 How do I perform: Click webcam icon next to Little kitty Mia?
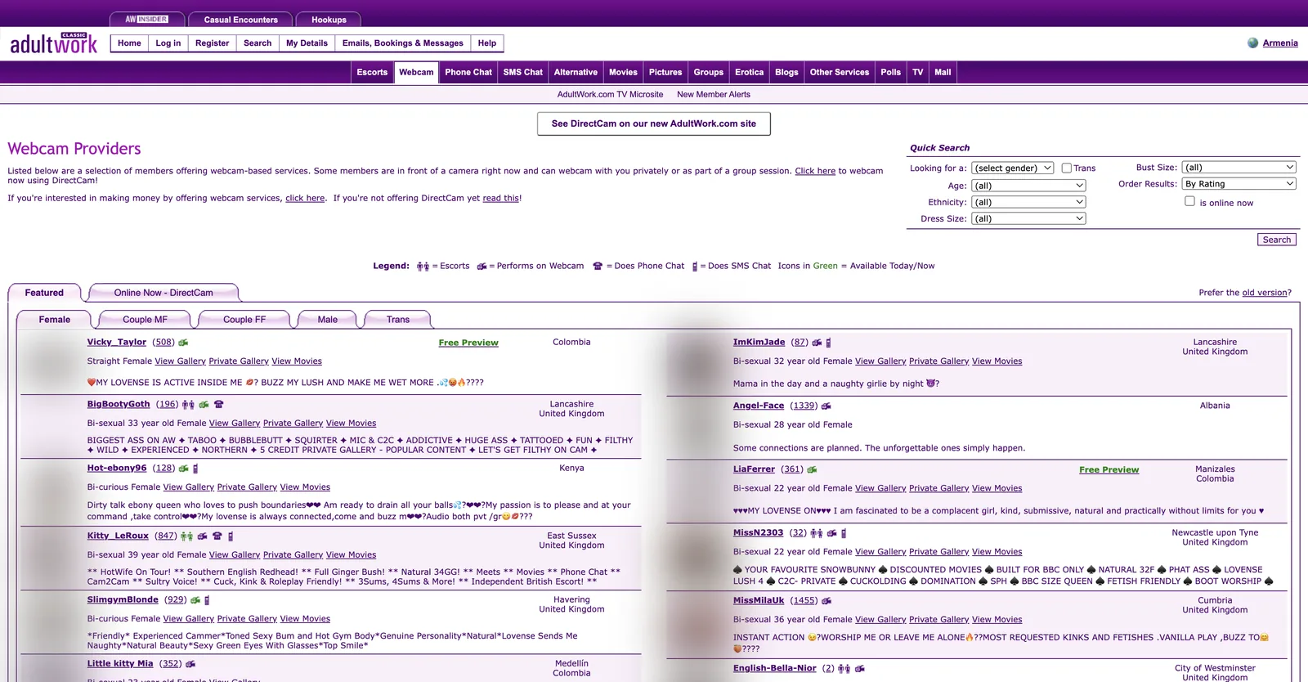(190, 664)
